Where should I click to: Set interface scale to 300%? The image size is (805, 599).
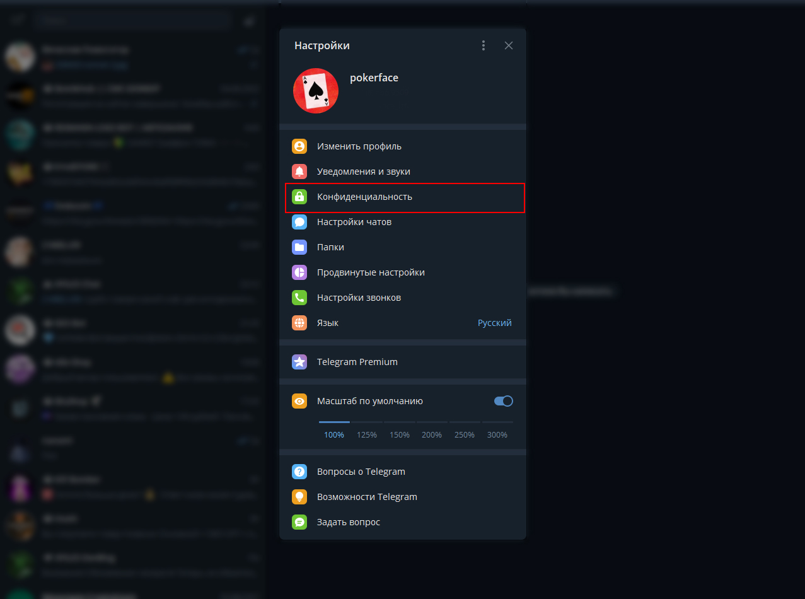497,434
